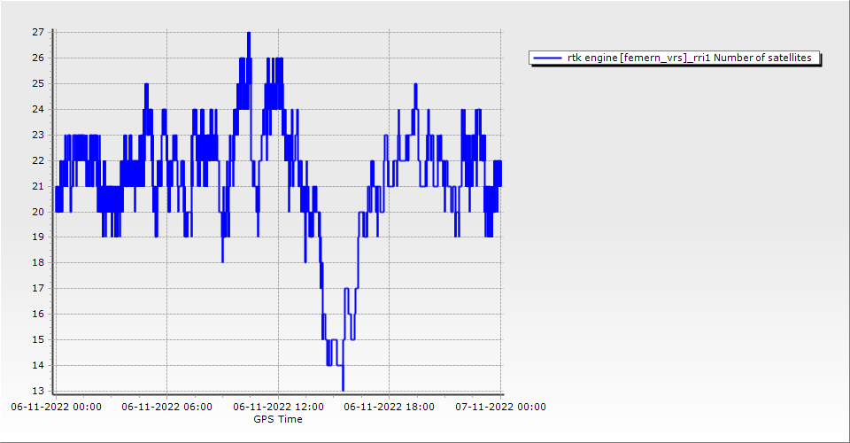Image resolution: width=850 pixels, height=443 pixels.
Task: Click the y-axis tick label 15
Action: 38,339
